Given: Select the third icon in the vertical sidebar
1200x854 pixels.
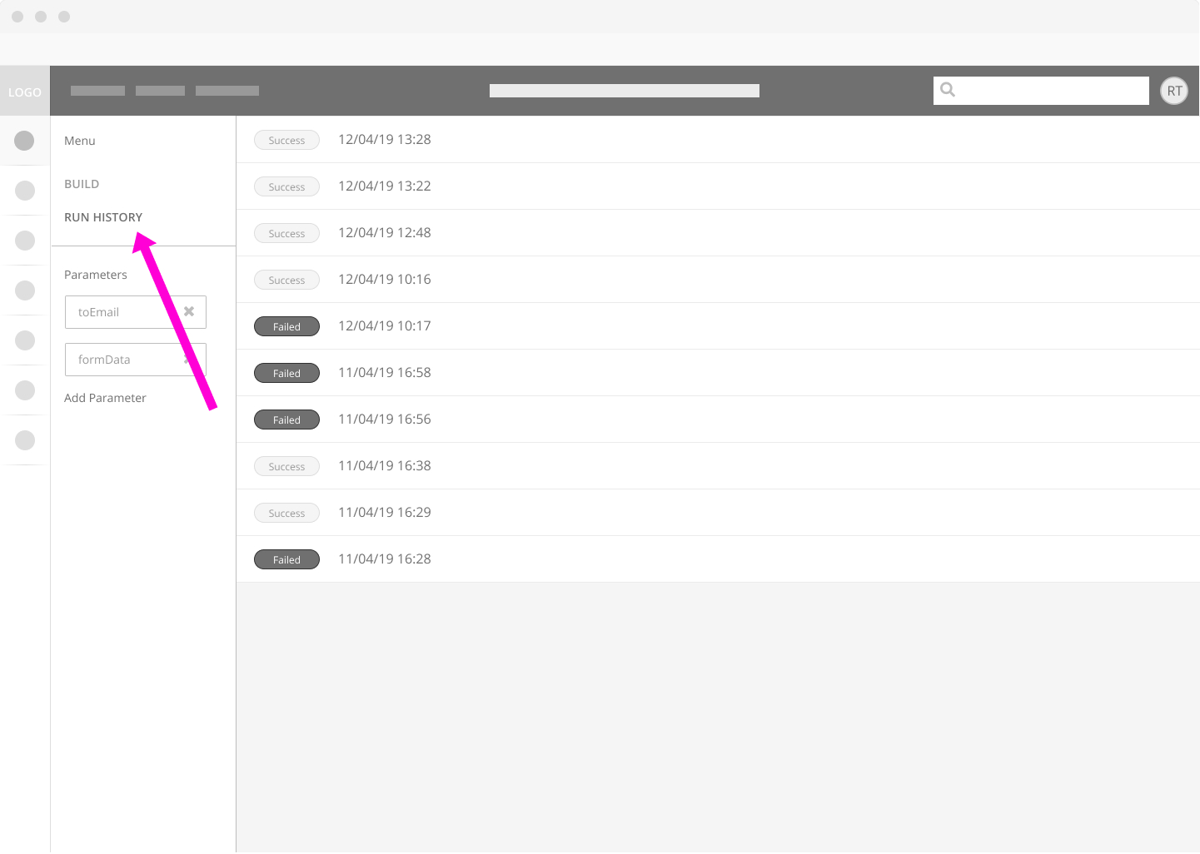Looking at the screenshot, I should [24, 240].
